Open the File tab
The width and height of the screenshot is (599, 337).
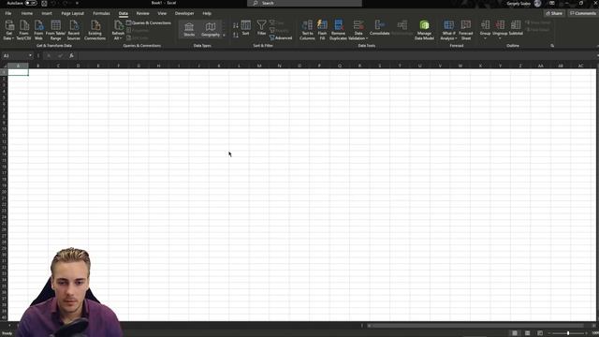[x=8, y=13]
